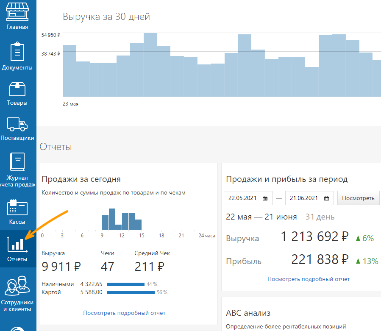Click the Наличными amount 4 322,65
Image resolution: width=381 pixels, height=331 pixels.
(92, 284)
